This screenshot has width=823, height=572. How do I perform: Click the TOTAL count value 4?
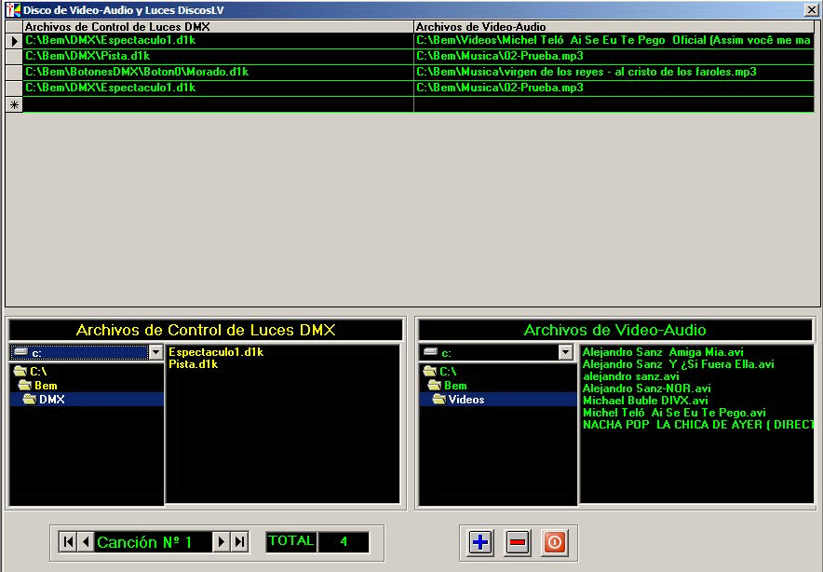(344, 541)
